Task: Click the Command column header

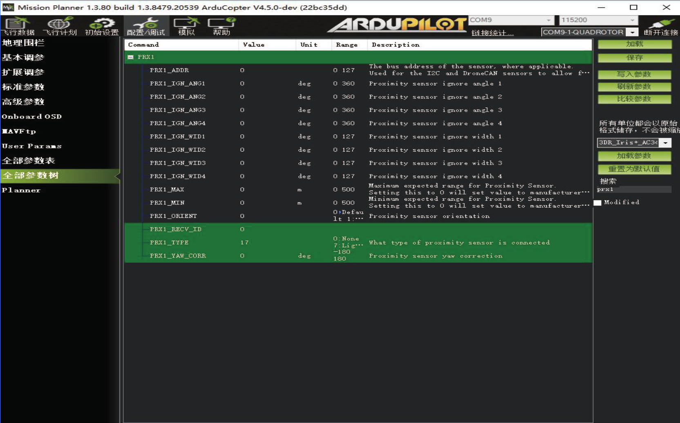Action: [181, 45]
